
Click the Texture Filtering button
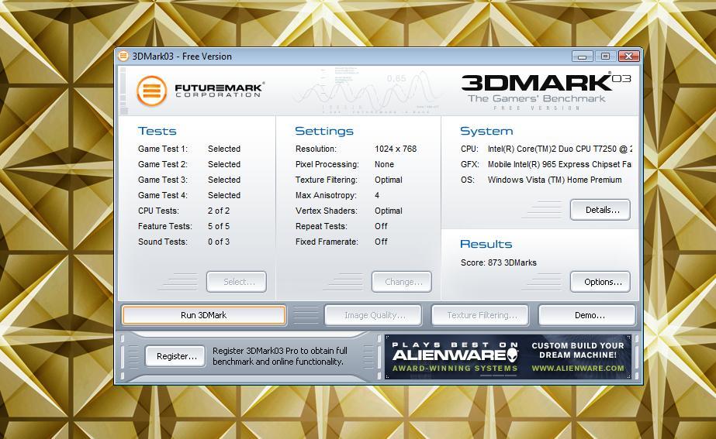click(480, 315)
